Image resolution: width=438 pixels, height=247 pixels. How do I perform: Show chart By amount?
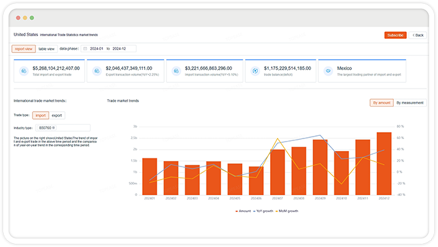tap(382, 103)
